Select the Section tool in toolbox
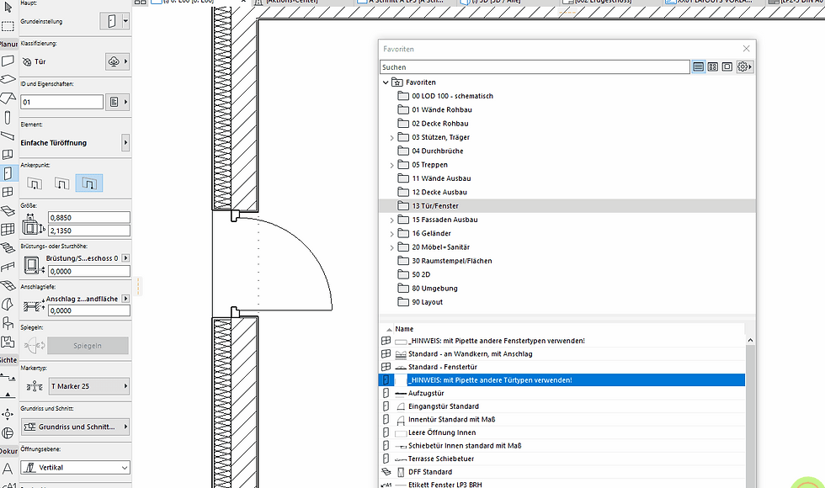Image resolution: width=825 pixels, height=488 pixels. point(8,377)
